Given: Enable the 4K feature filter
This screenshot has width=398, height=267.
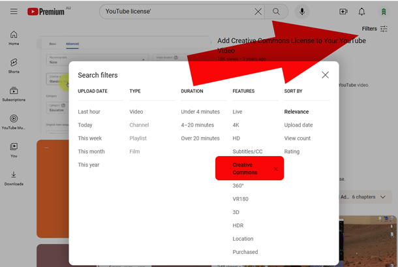Looking at the screenshot, I should [236, 125].
